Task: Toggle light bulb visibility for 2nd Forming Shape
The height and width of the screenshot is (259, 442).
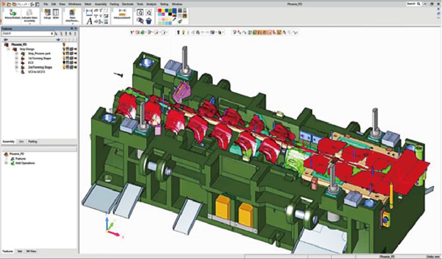Action: (x=64, y=67)
